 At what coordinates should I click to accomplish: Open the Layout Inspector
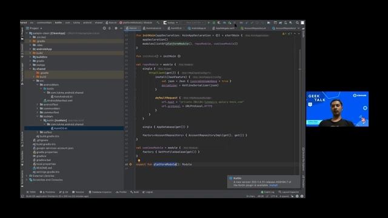click(289, 192)
